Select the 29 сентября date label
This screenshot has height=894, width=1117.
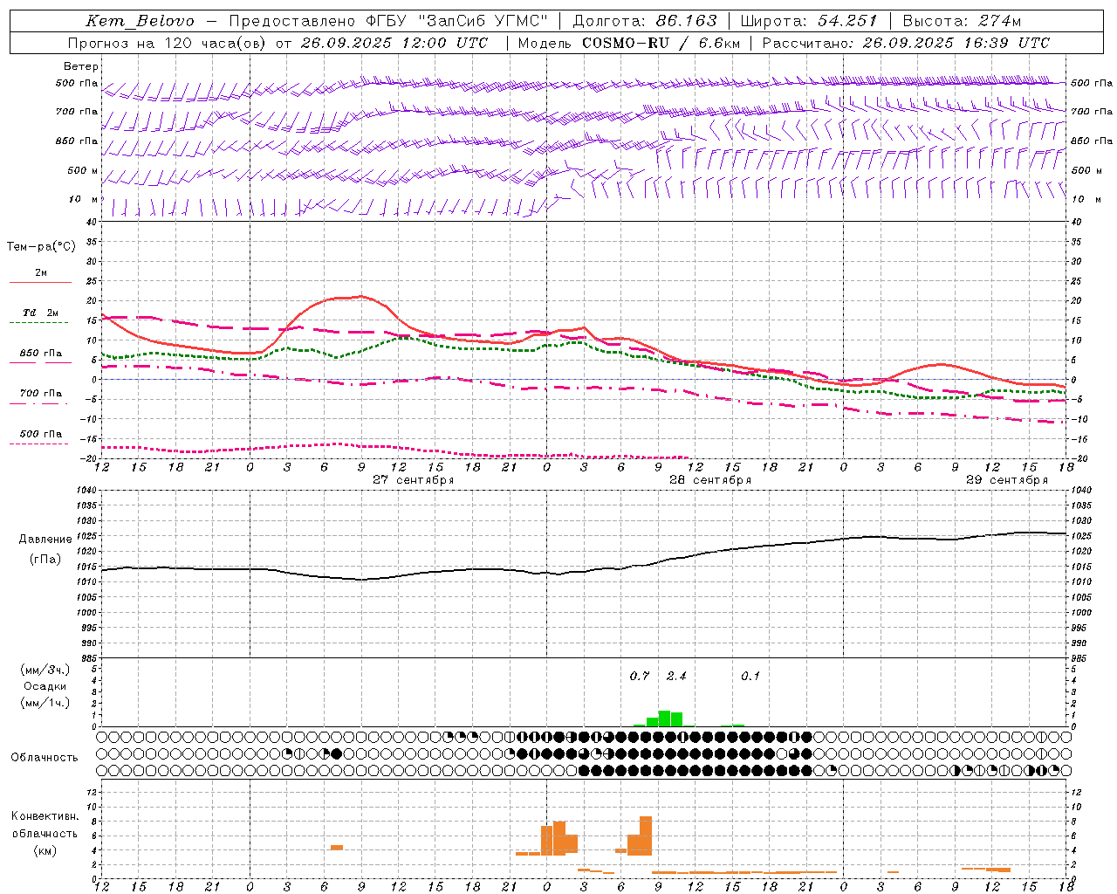pyautogui.click(x=1006, y=480)
